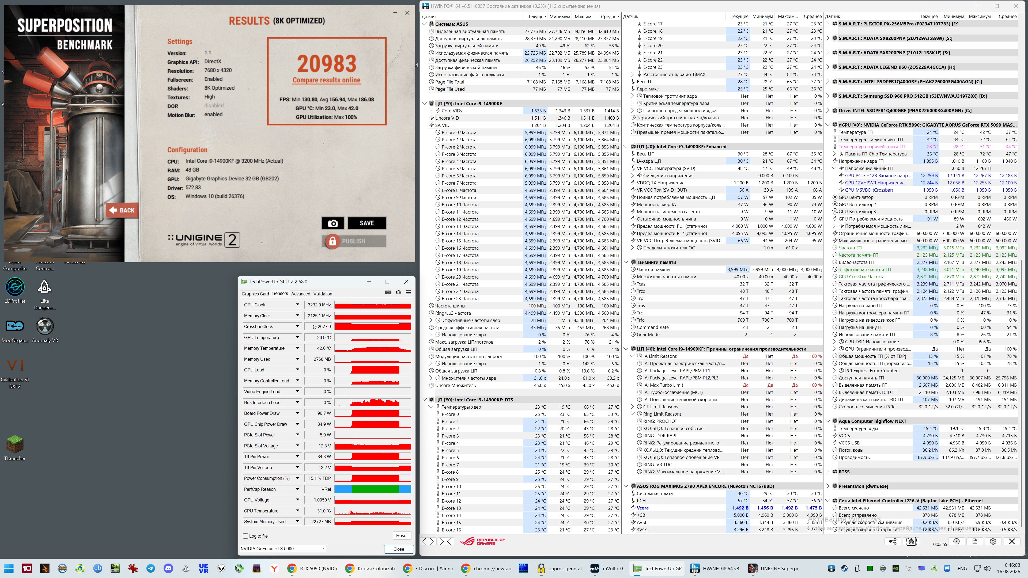The width and height of the screenshot is (1028, 578).
Task: Click the mVolt+ taskbar button
Action: [x=607, y=568]
